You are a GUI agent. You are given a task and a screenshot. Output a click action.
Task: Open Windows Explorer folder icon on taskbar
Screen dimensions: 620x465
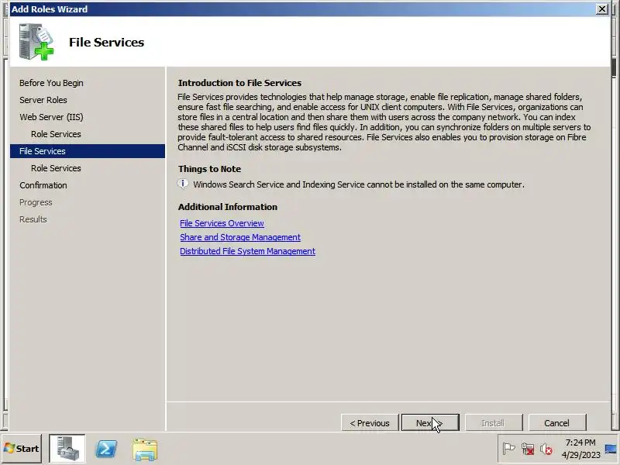(145, 449)
